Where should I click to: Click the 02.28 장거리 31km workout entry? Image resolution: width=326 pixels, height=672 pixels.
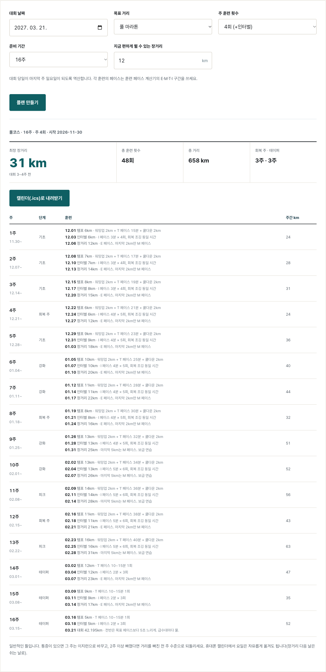[108, 553]
